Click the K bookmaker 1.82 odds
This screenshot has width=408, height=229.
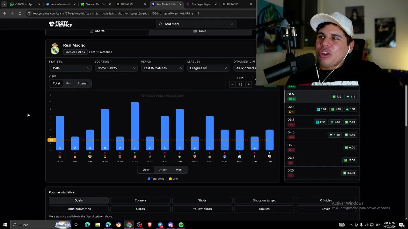[x=321, y=109]
